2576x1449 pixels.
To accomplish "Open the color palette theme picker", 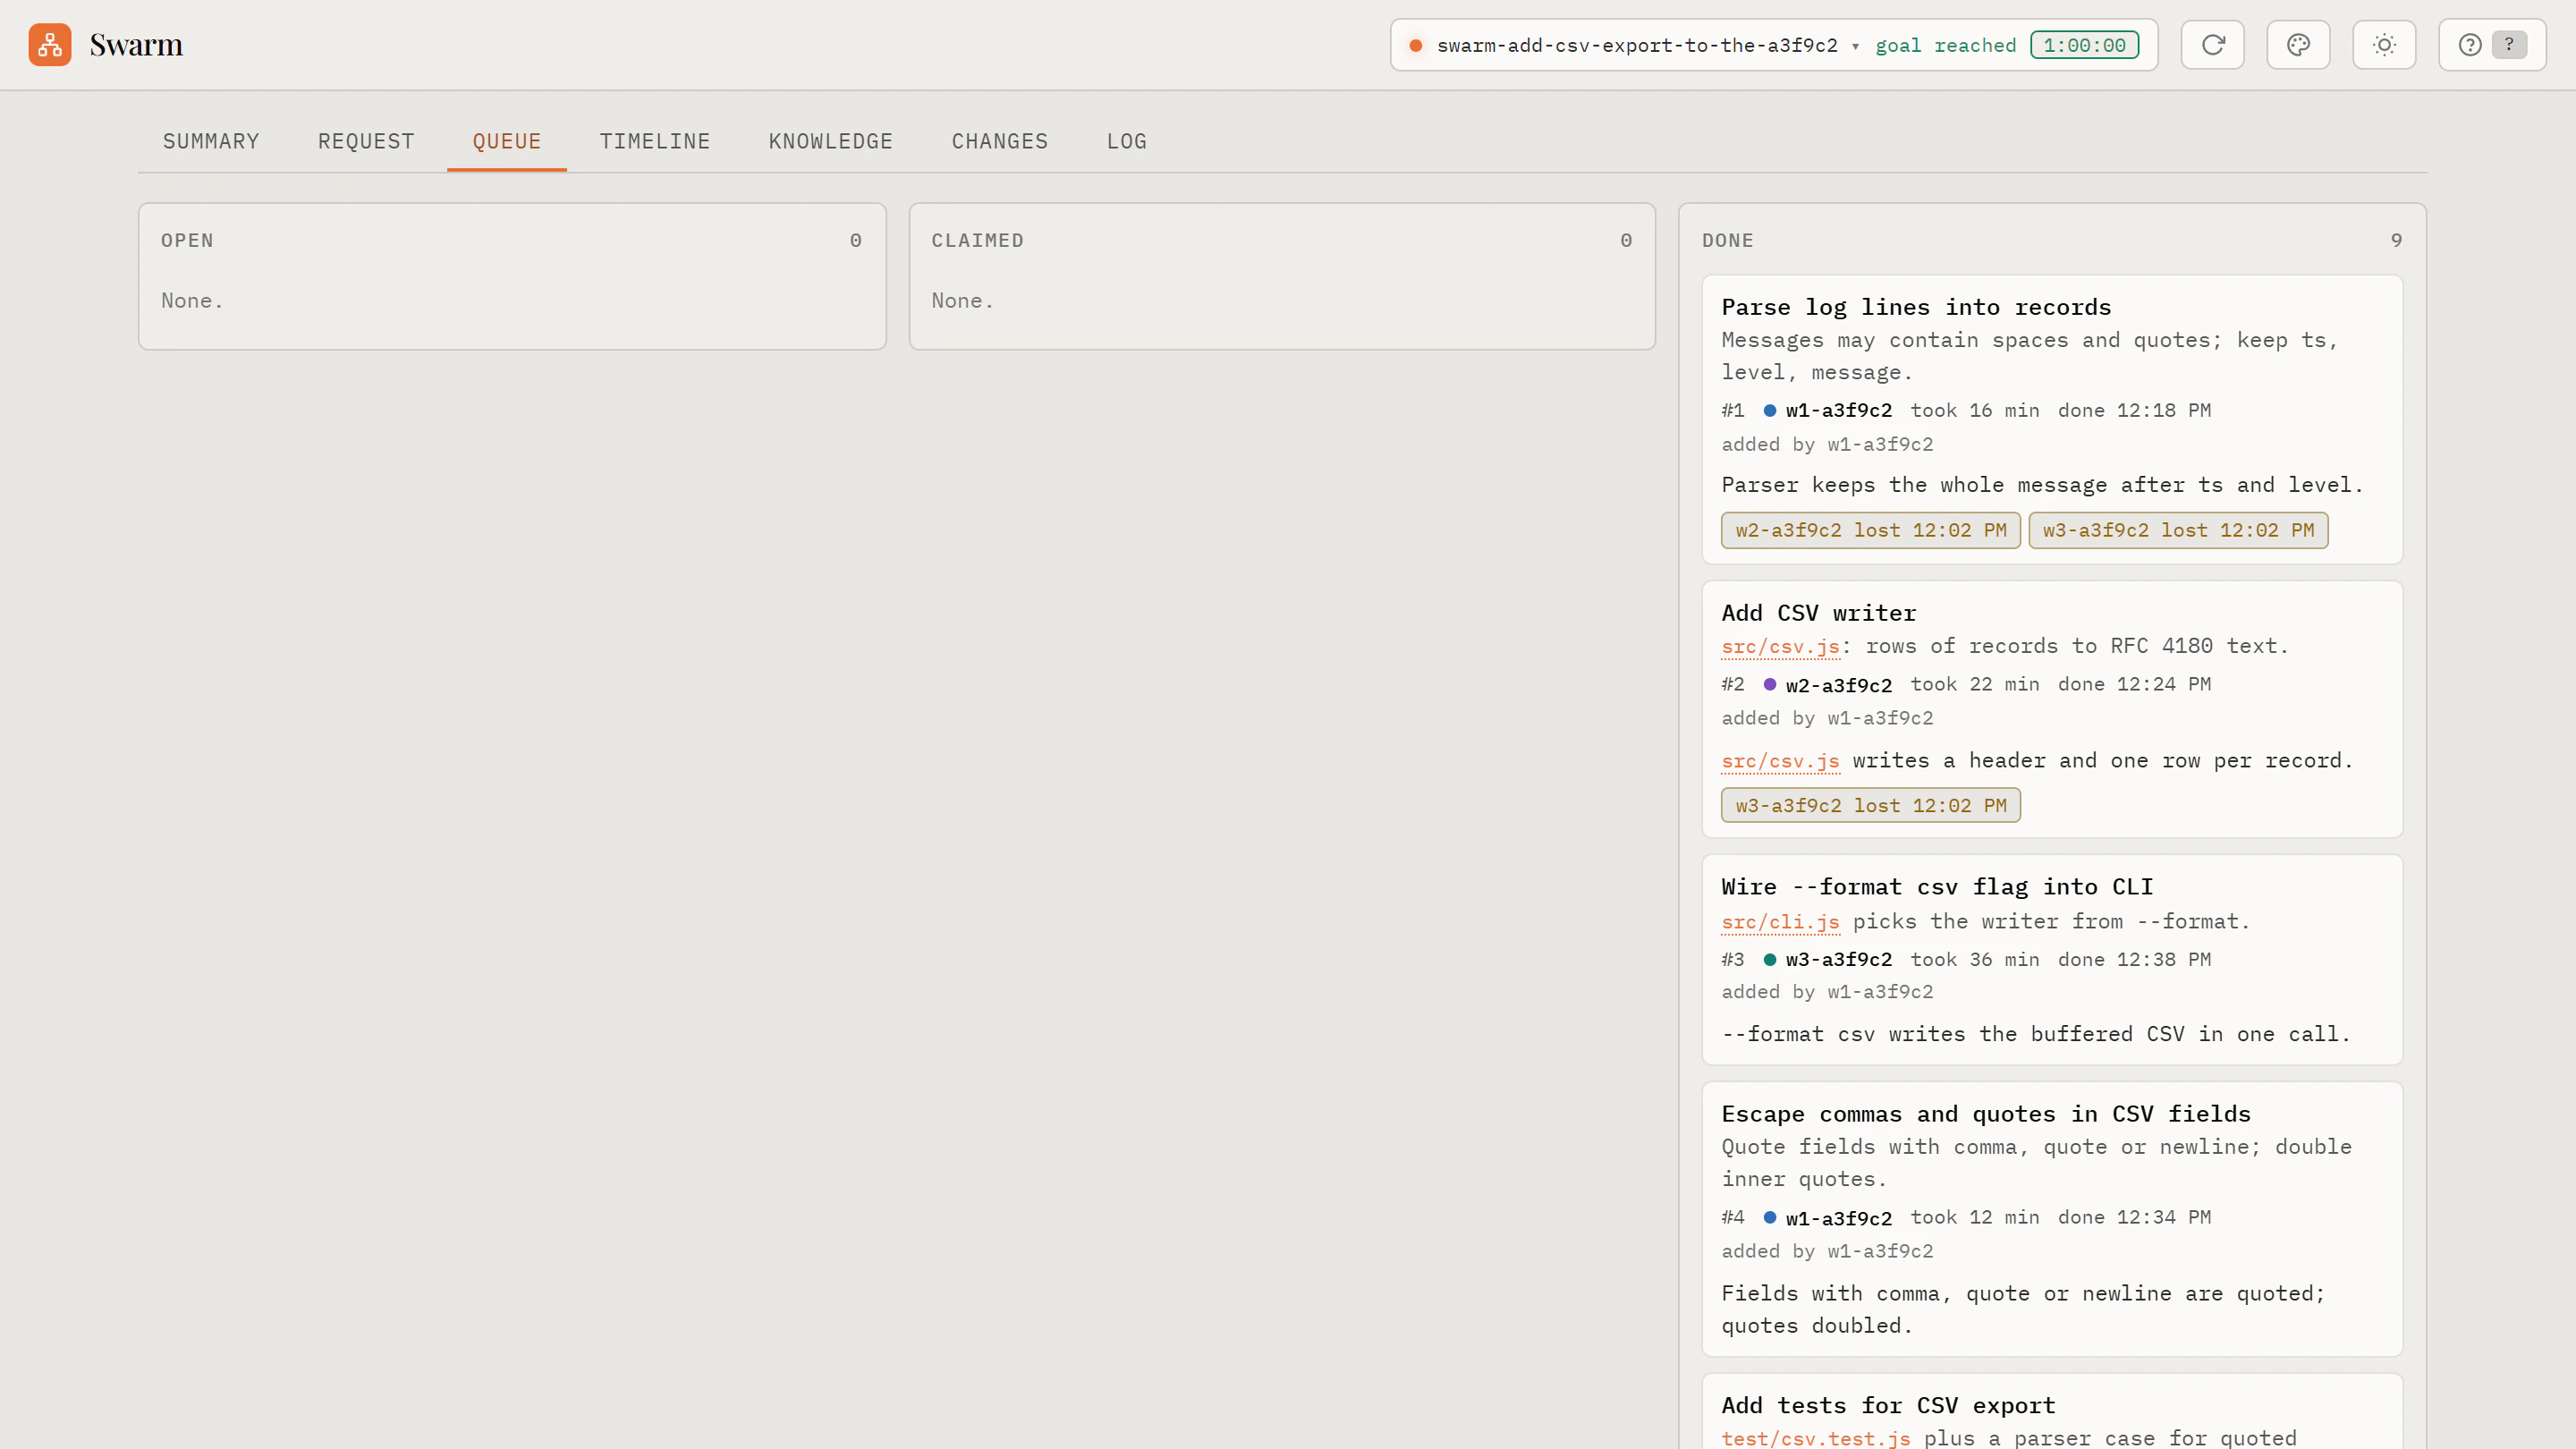I will click(x=2298, y=45).
